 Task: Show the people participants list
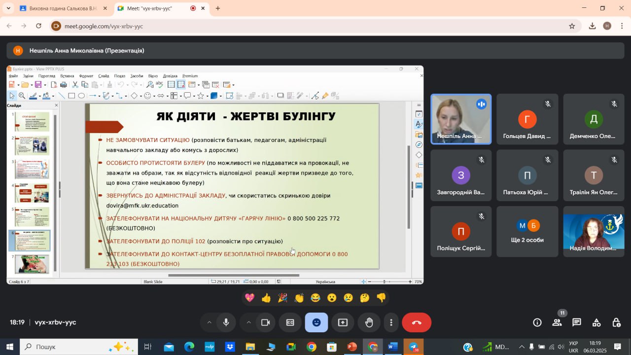[557, 322]
